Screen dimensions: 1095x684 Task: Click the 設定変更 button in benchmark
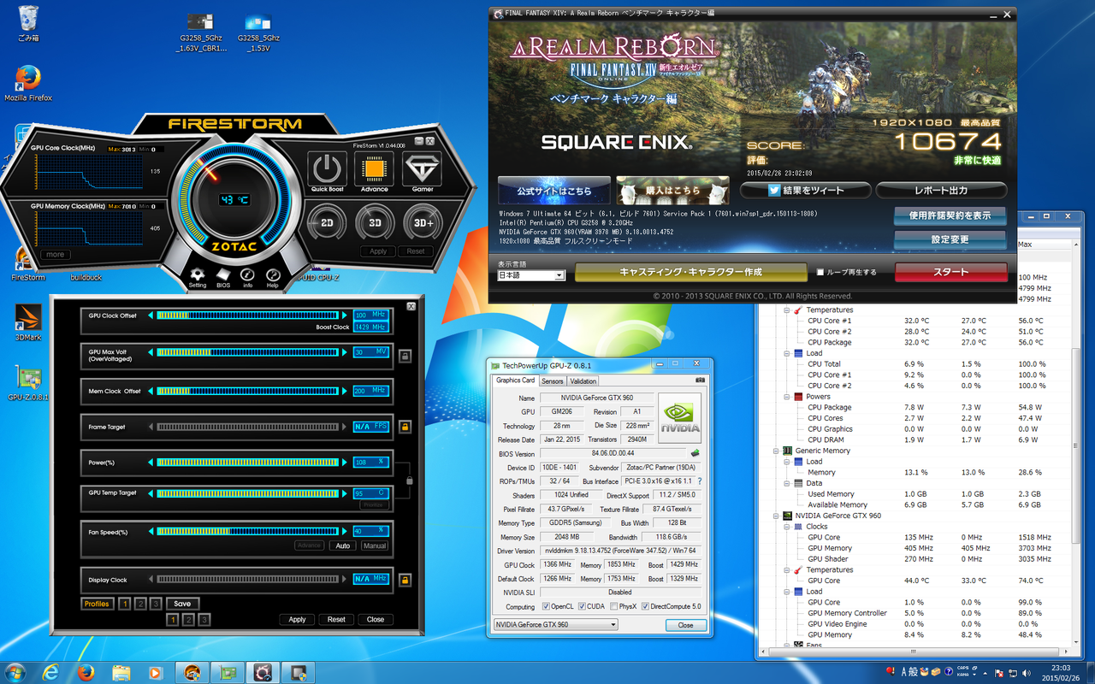tap(950, 239)
